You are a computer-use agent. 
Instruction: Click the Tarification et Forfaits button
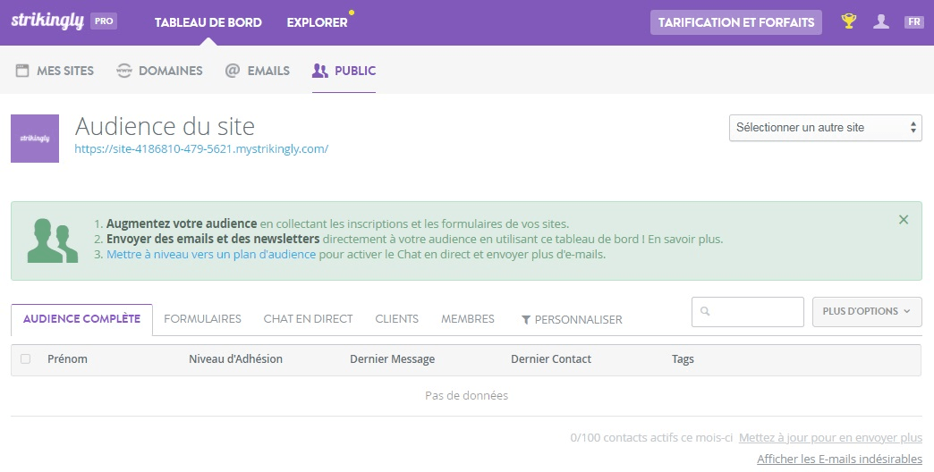(x=735, y=22)
